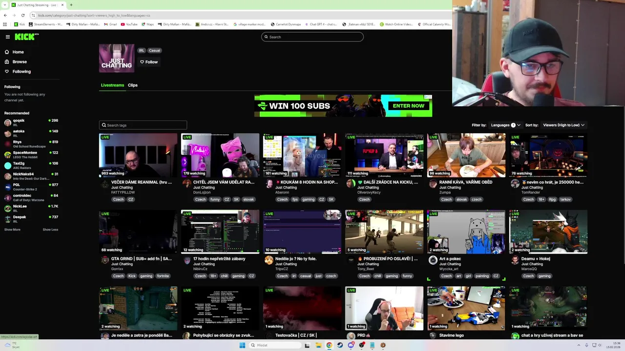Open the YouTube bookmark

(x=129, y=24)
